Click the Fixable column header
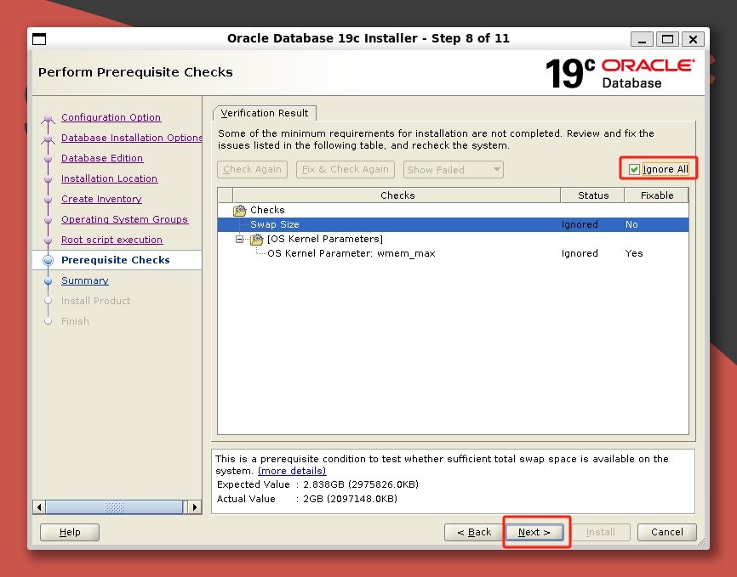This screenshot has width=737, height=577. (x=656, y=195)
